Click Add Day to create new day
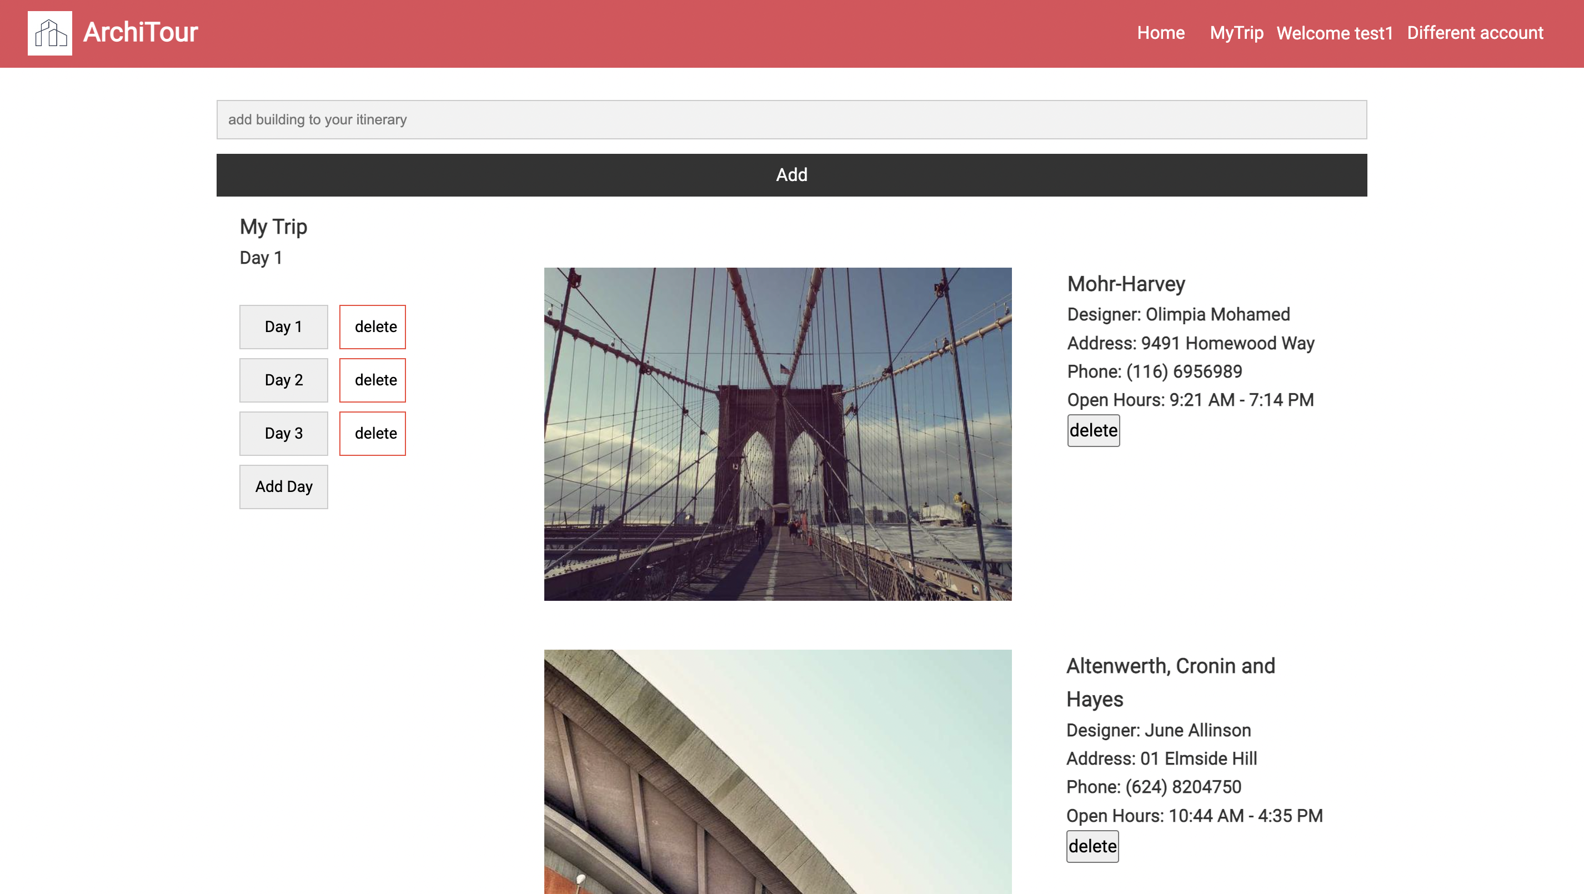The image size is (1584, 894). (284, 486)
